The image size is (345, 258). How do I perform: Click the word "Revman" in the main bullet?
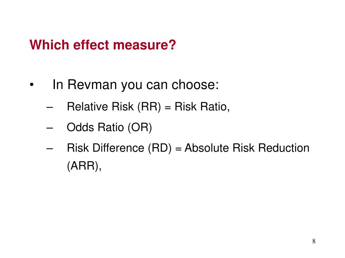coord(92,84)
